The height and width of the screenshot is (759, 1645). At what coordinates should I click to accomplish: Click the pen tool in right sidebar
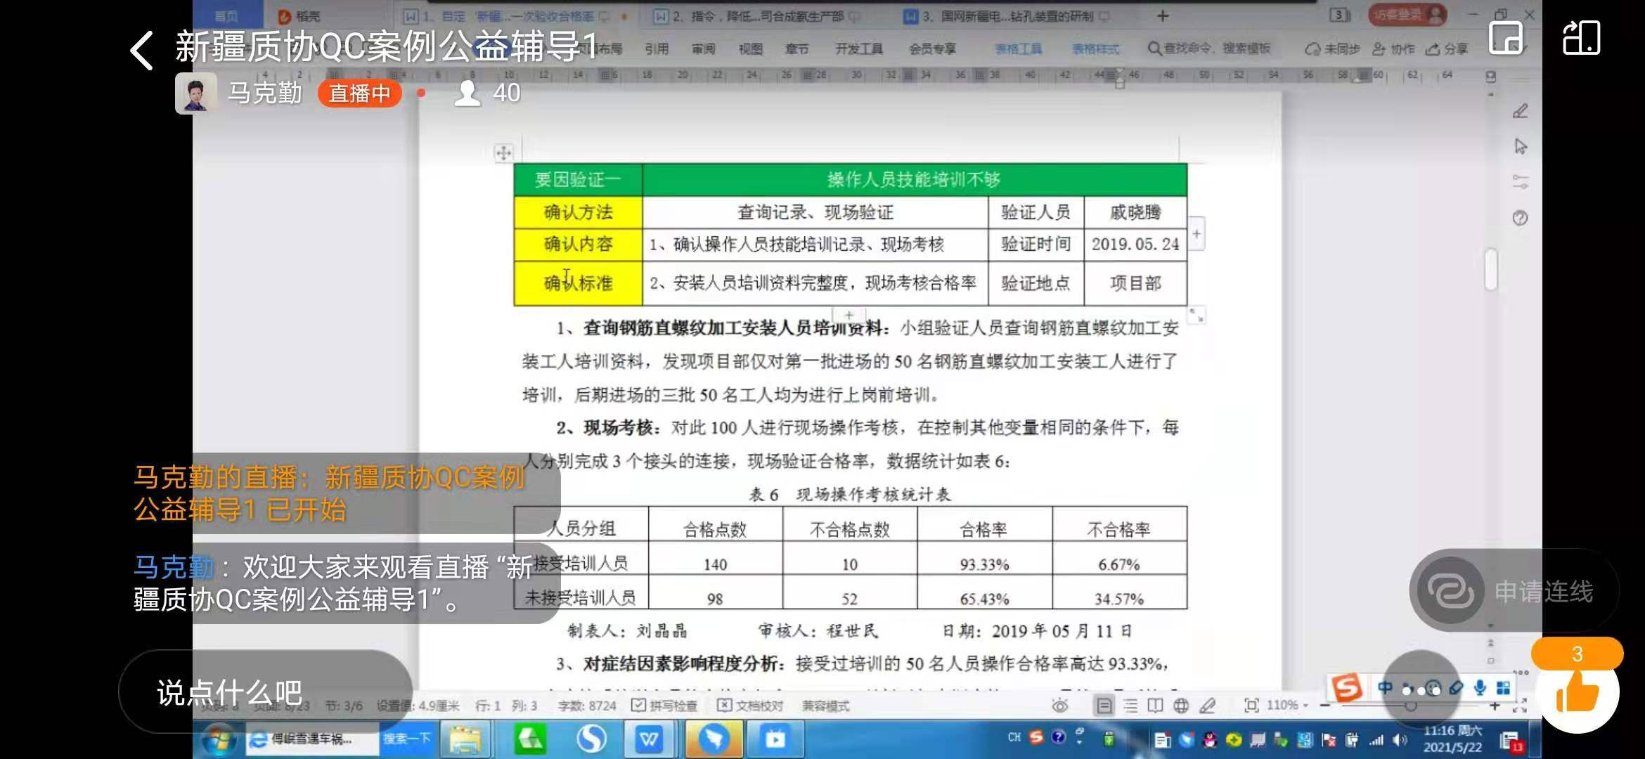pyautogui.click(x=1520, y=111)
